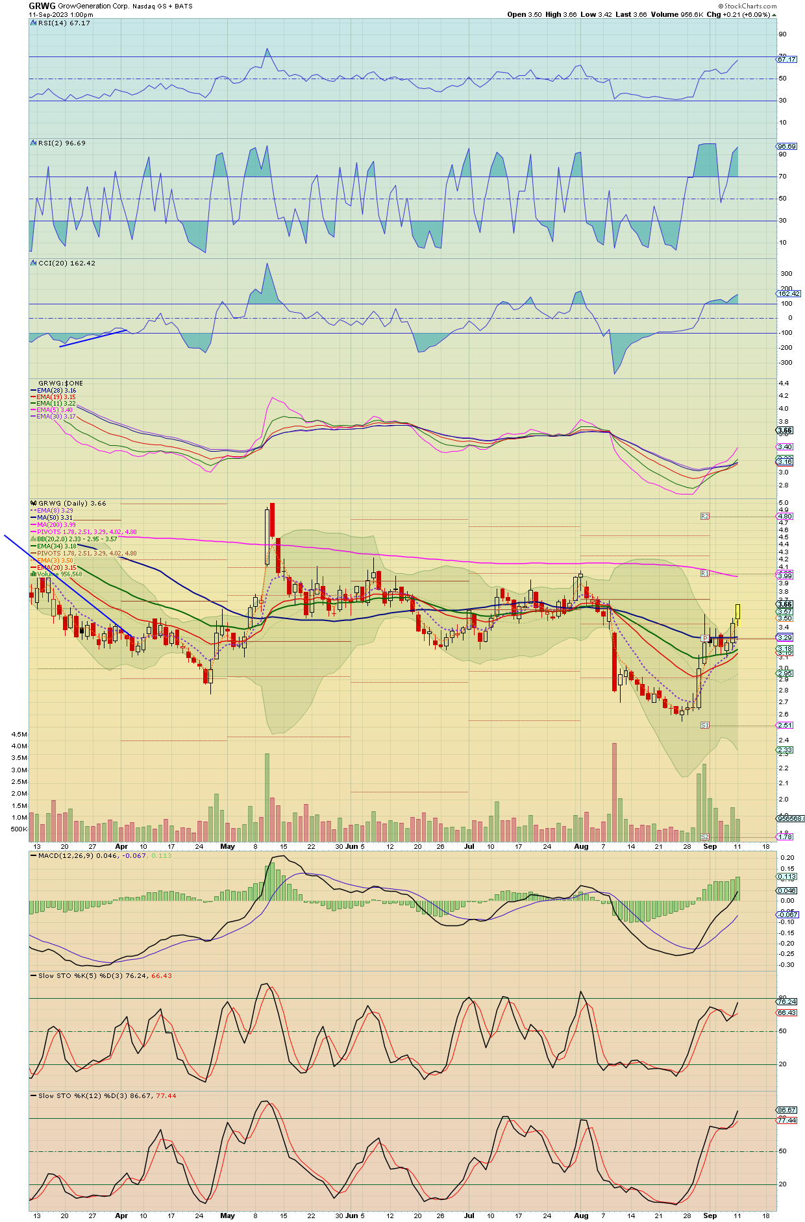The image size is (805, 1222).
Task: Click the 4.80 R2 price axis tag
Action: tap(785, 517)
